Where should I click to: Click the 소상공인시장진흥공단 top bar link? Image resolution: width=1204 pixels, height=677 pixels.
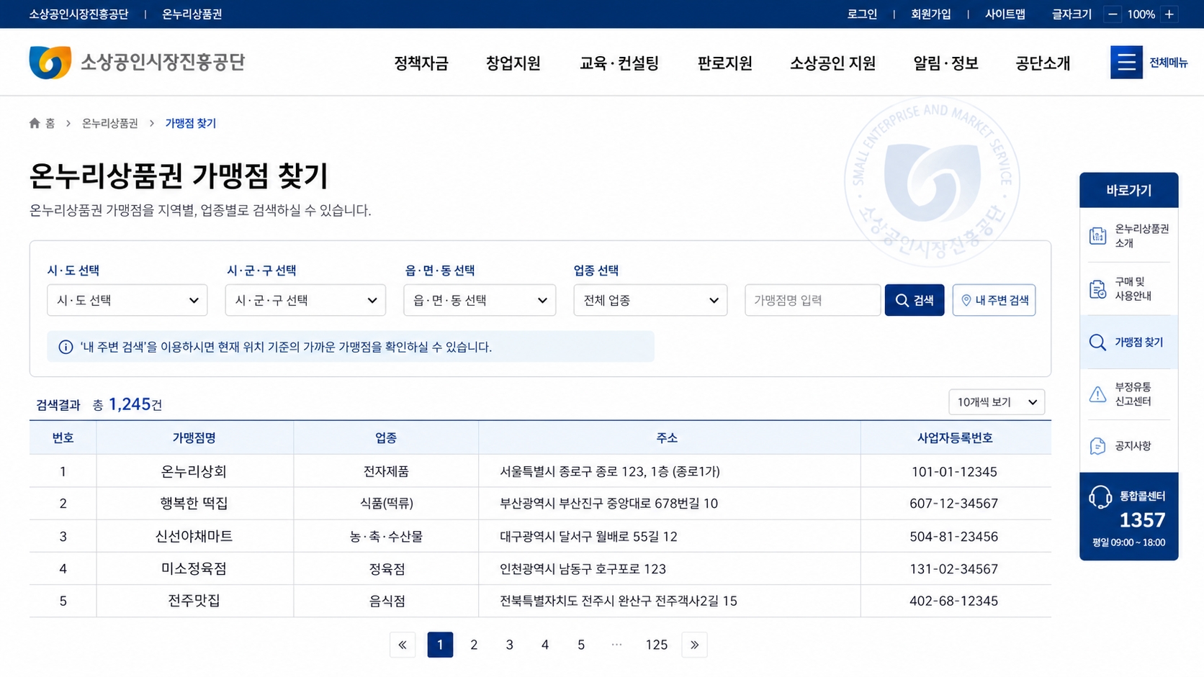(78, 14)
